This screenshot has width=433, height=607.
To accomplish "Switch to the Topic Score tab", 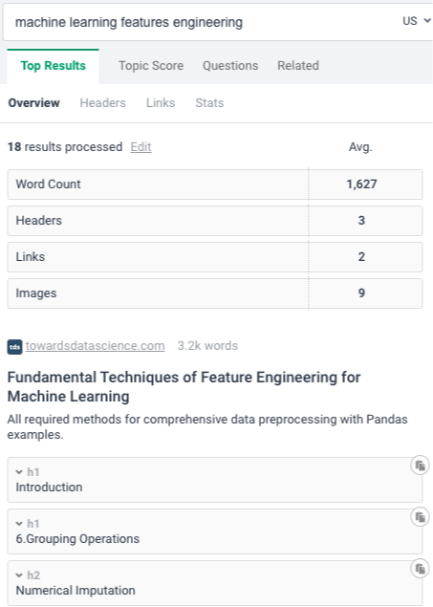I will (151, 66).
